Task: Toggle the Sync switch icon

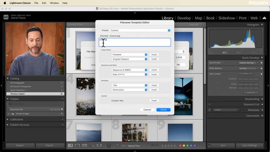Action: click(209, 146)
